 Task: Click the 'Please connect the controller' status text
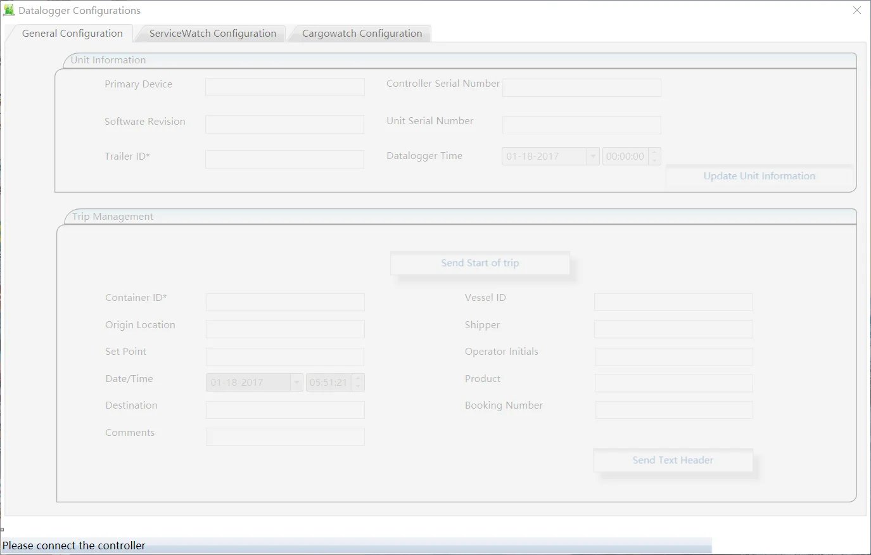tap(74, 545)
